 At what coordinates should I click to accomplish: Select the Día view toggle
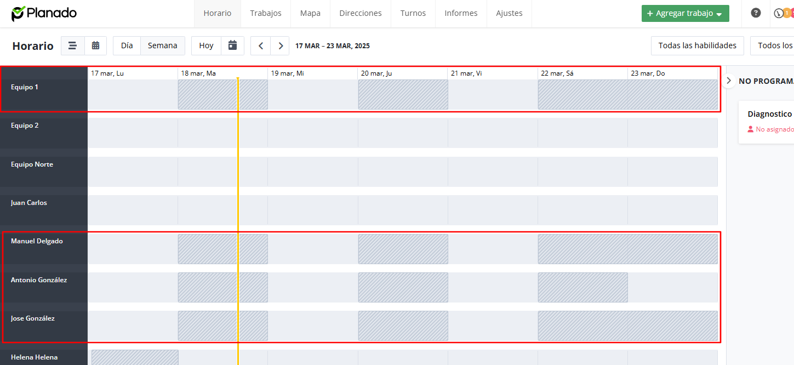pyautogui.click(x=127, y=45)
